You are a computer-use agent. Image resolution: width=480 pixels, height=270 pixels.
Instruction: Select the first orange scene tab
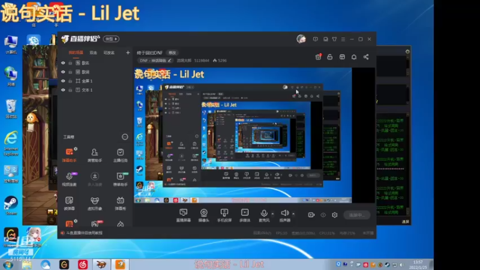76,53
